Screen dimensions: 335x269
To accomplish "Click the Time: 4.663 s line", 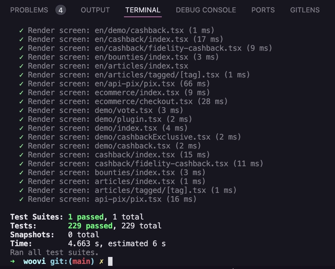I will coord(88,243).
